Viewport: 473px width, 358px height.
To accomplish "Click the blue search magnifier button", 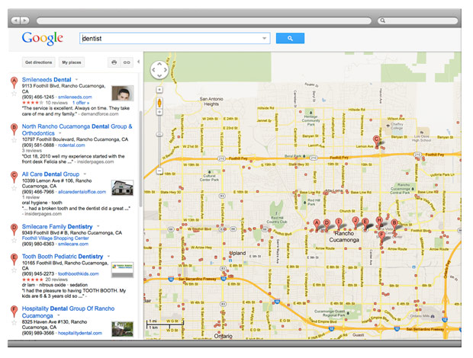I will 290,38.
